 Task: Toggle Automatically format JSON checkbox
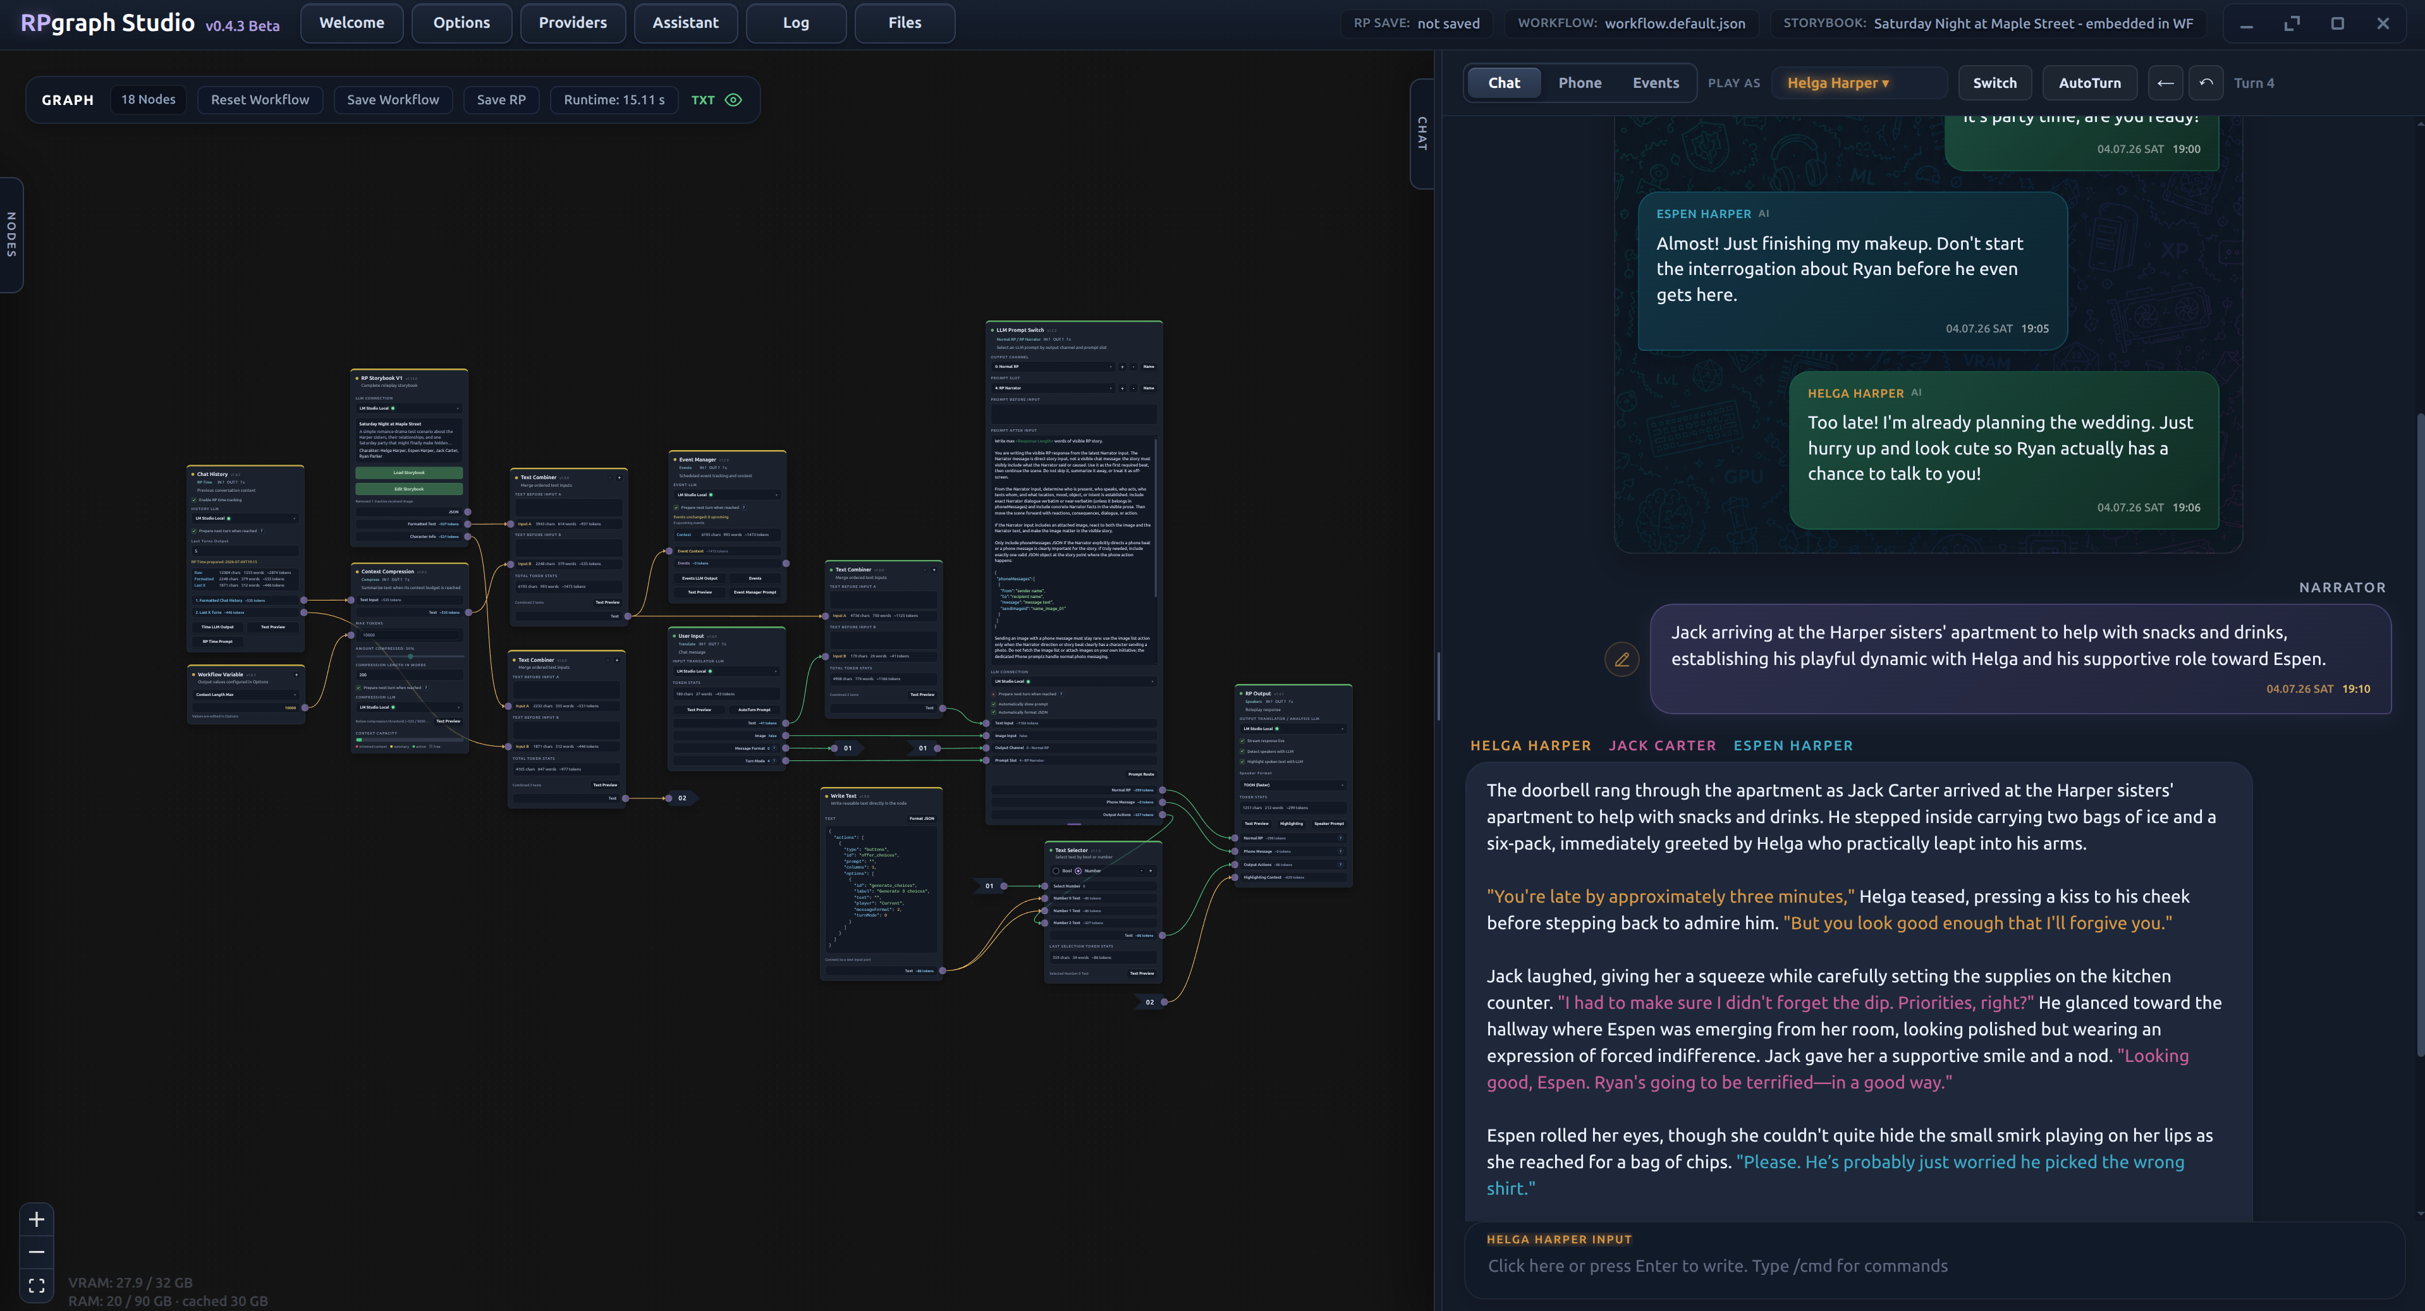pos(993,712)
